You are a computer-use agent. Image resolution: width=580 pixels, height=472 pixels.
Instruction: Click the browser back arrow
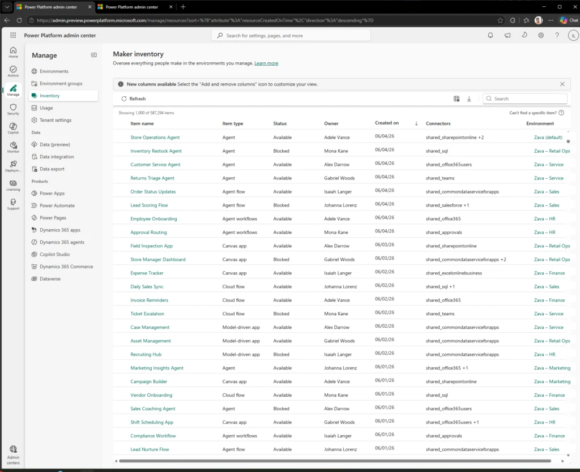click(x=7, y=20)
